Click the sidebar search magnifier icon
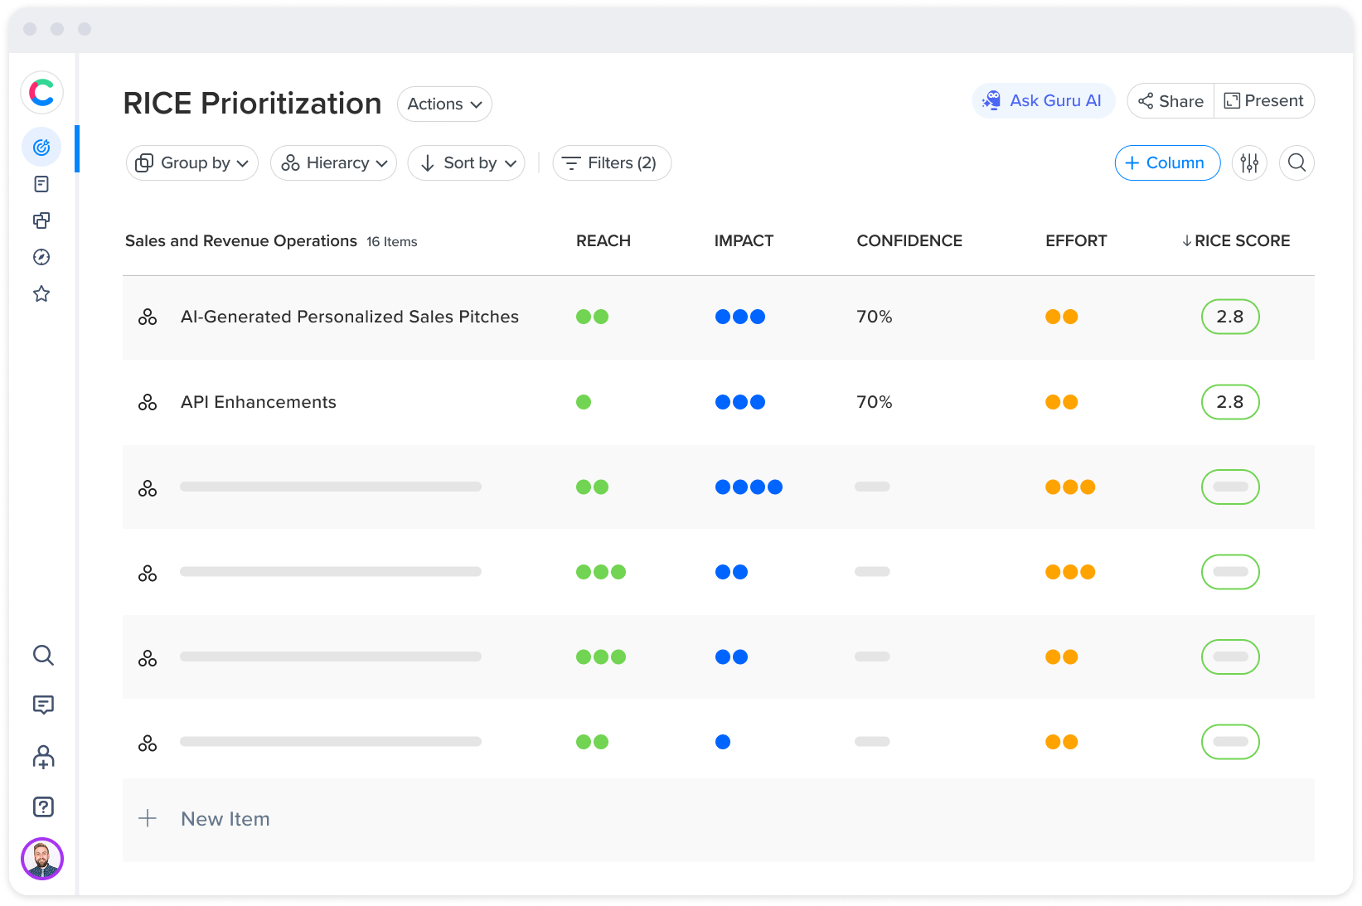Screen dimensions: 1362x906 tap(43, 656)
